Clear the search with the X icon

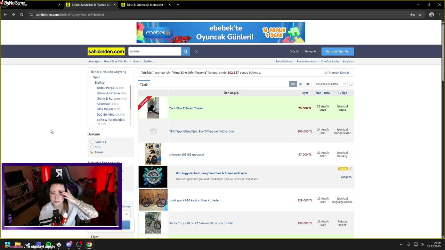[197, 51]
